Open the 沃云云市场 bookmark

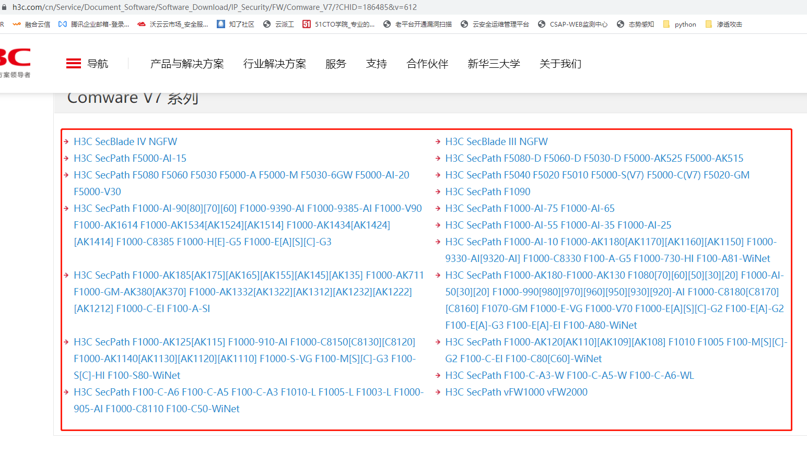tap(173, 24)
